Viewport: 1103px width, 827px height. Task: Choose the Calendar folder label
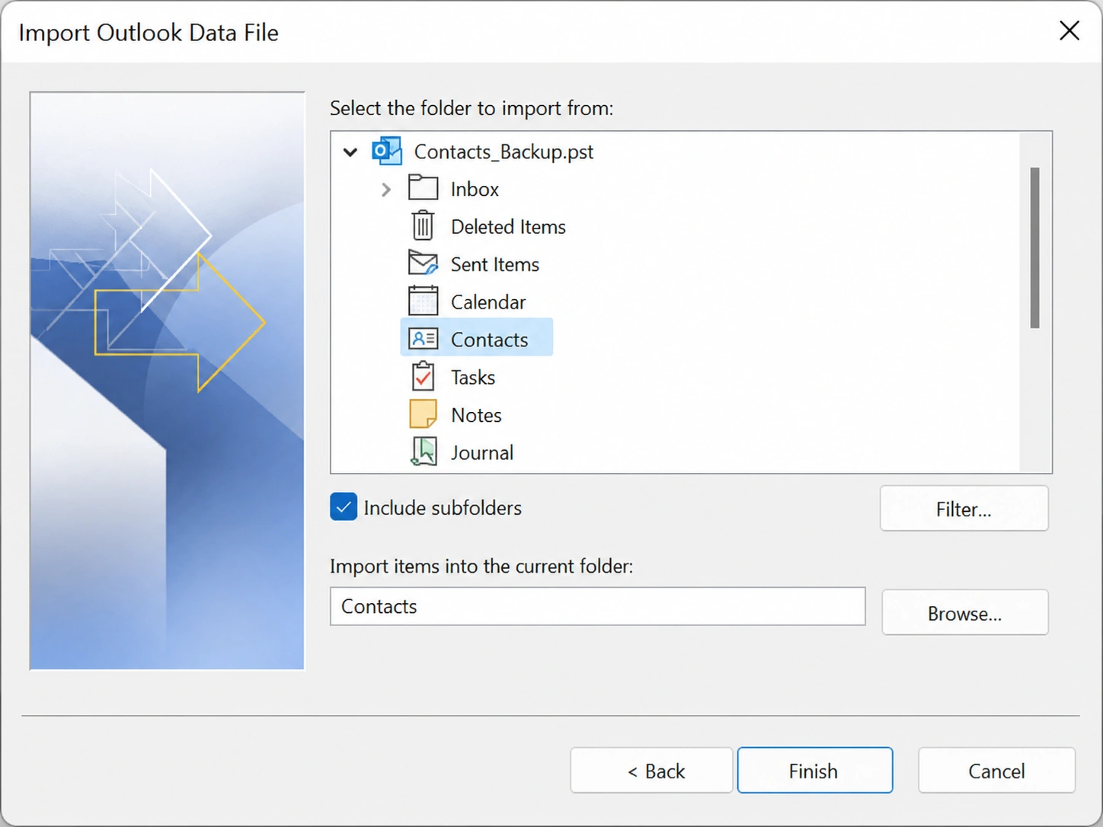point(488,302)
